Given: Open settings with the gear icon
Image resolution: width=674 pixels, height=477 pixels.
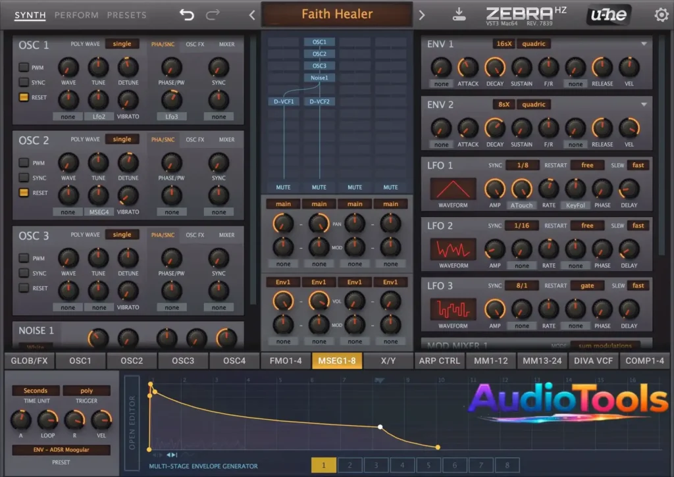Looking at the screenshot, I should (x=661, y=15).
